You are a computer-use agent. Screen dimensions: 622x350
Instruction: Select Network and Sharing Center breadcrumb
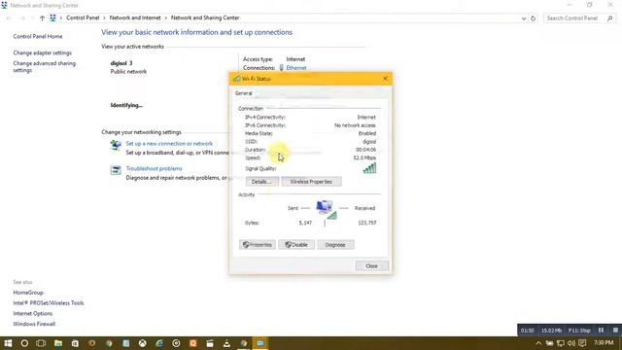[x=205, y=17]
